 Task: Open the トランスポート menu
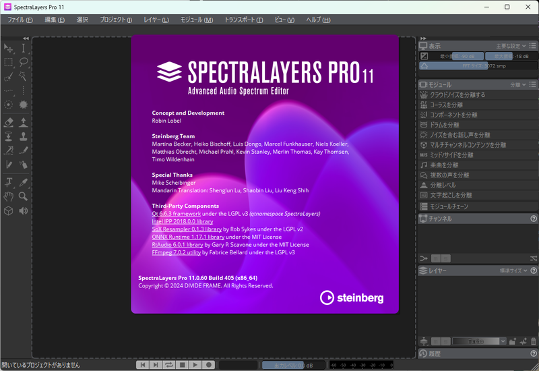243,20
